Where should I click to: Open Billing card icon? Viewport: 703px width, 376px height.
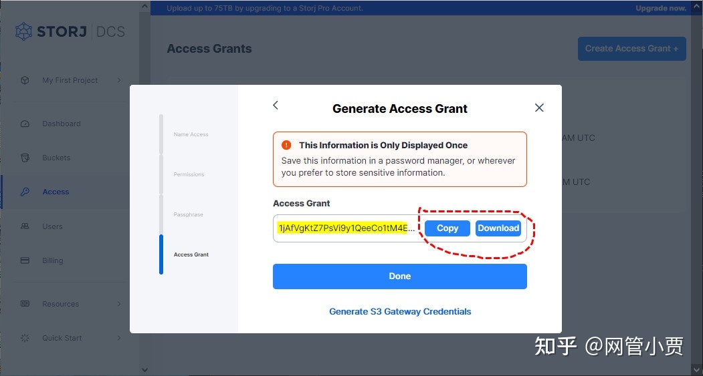click(x=25, y=260)
